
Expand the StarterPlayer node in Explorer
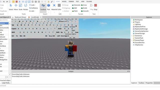click(x=132, y=40)
